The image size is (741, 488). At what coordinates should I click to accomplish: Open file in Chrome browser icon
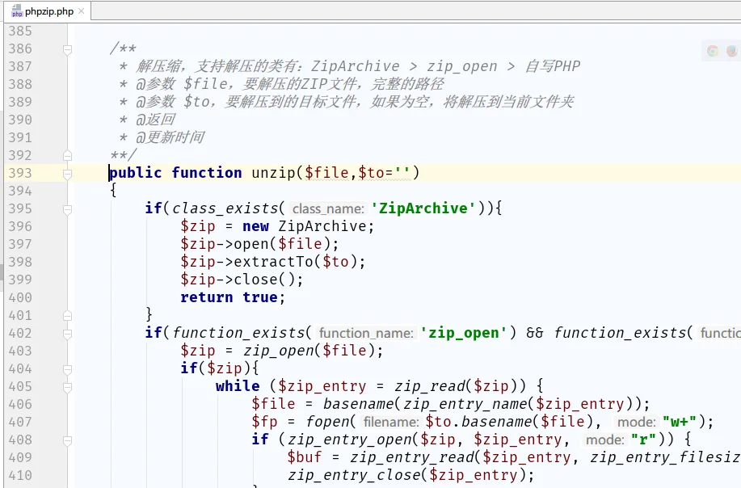pyautogui.click(x=713, y=51)
